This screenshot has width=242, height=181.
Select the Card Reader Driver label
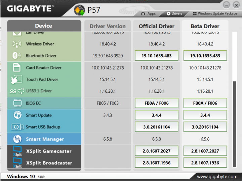point(44,68)
